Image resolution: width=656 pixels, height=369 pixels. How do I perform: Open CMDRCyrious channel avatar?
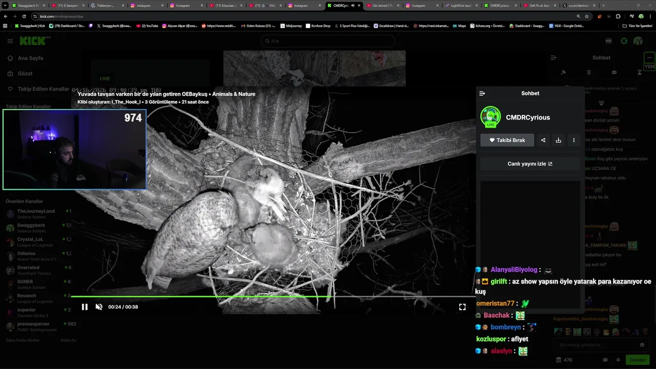pyautogui.click(x=490, y=117)
